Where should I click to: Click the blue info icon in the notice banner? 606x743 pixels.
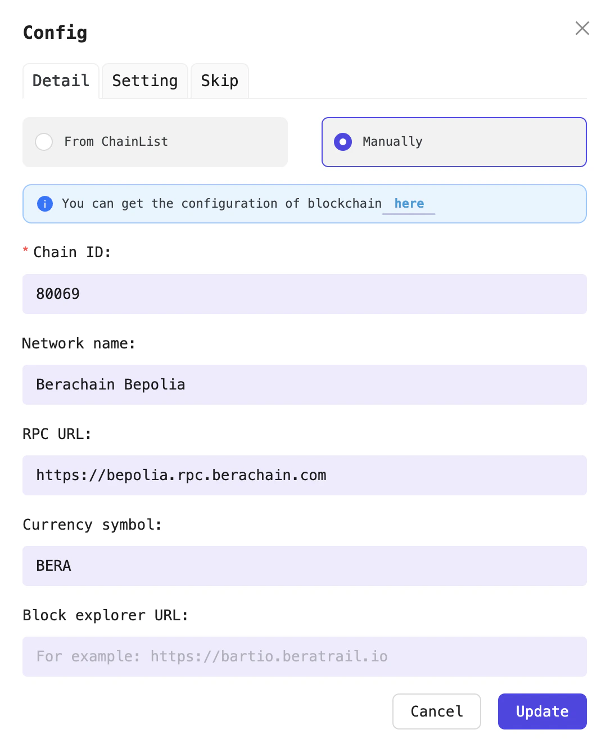click(44, 204)
